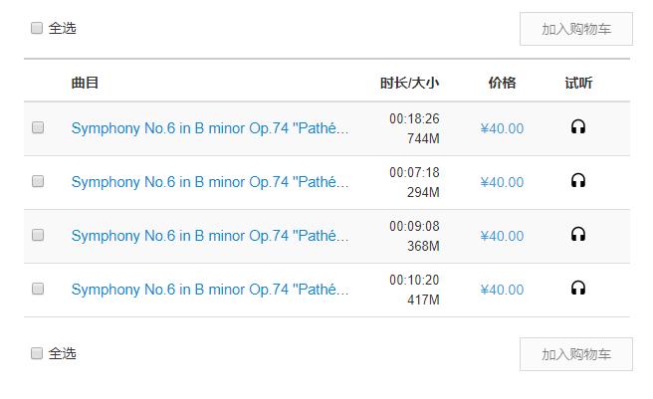This screenshot has width=653, height=399.
Task: Check the box for the 294M track
Action: tap(38, 181)
